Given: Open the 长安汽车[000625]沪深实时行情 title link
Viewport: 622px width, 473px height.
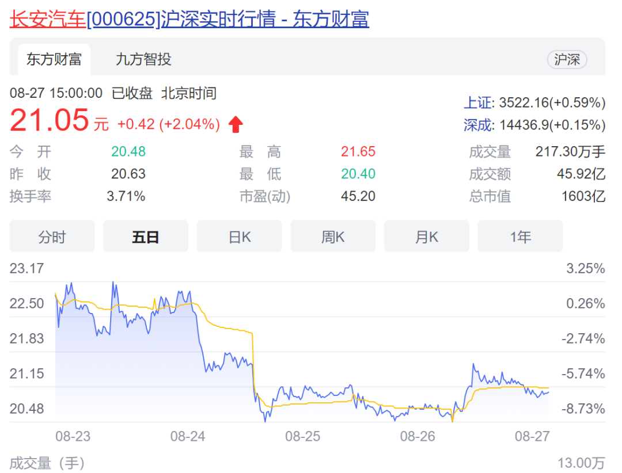Looking at the screenshot, I should click(x=189, y=19).
